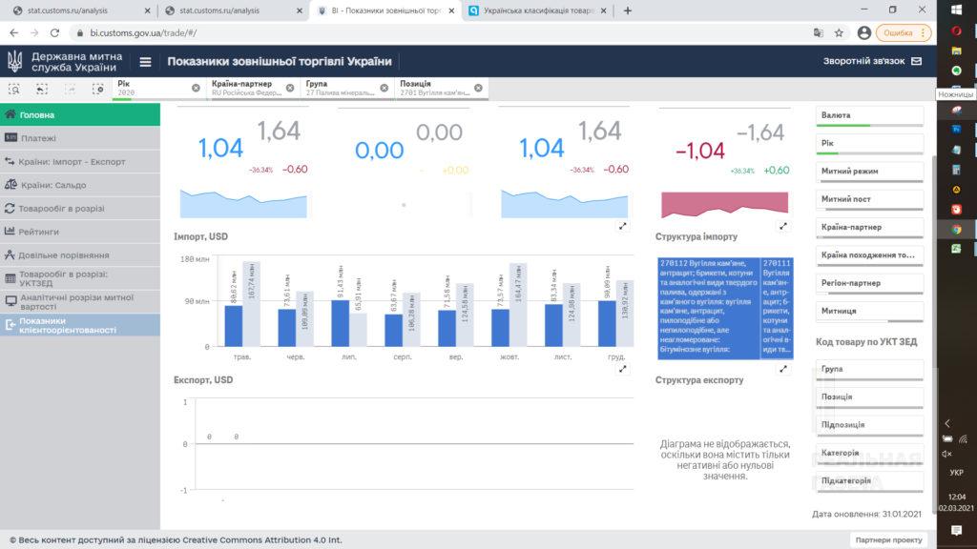Click the Партнери проекту button
This screenshot has width=977, height=549.
click(x=889, y=539)
